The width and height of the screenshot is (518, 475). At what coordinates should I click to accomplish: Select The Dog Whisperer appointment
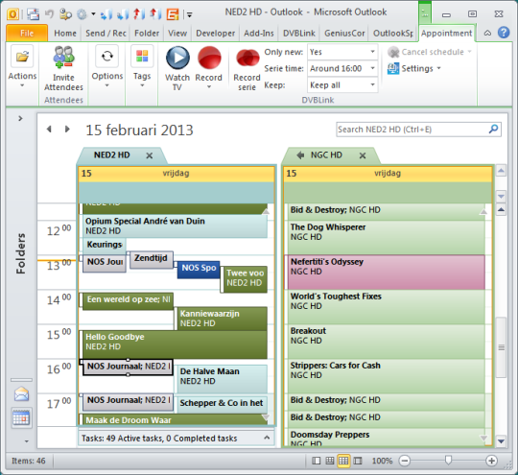click(386, 237)
